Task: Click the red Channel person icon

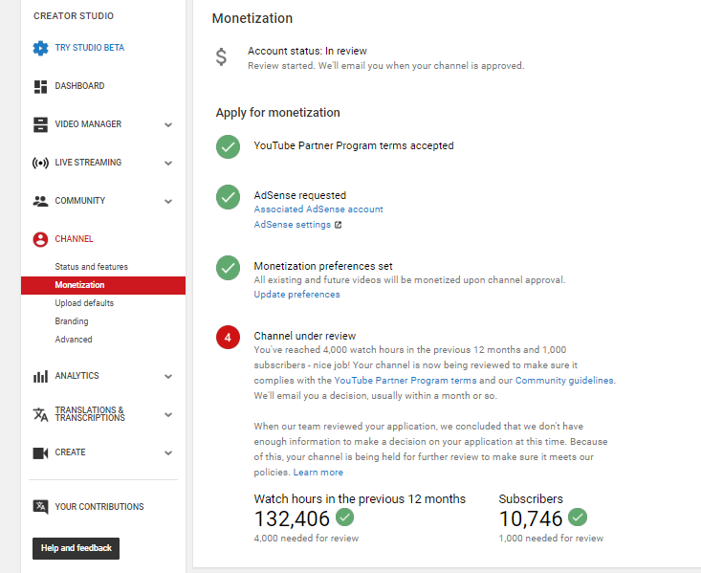Action: [x=40, y=239]
